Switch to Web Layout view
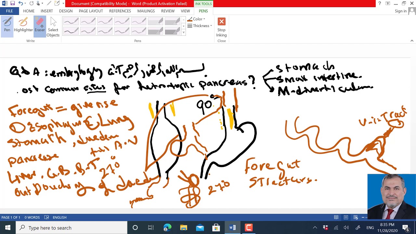Image resolution: width=416 pixels, height=234 pixels. 356,217
